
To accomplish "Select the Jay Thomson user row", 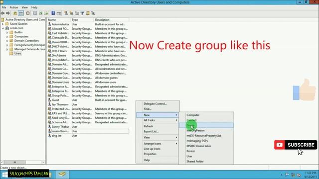I will (88, 104).
